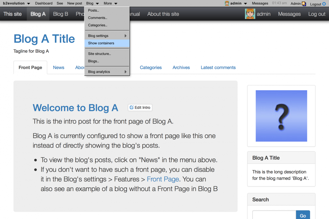Click the large admin avatar in site navigation
The width and height of the screenshot is (329, 219).
coord(250,14)
